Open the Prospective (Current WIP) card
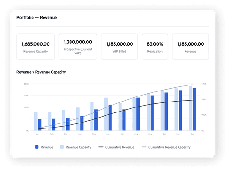Image resolution: width=229 pixels, height=171 pixels. point(78,47)
